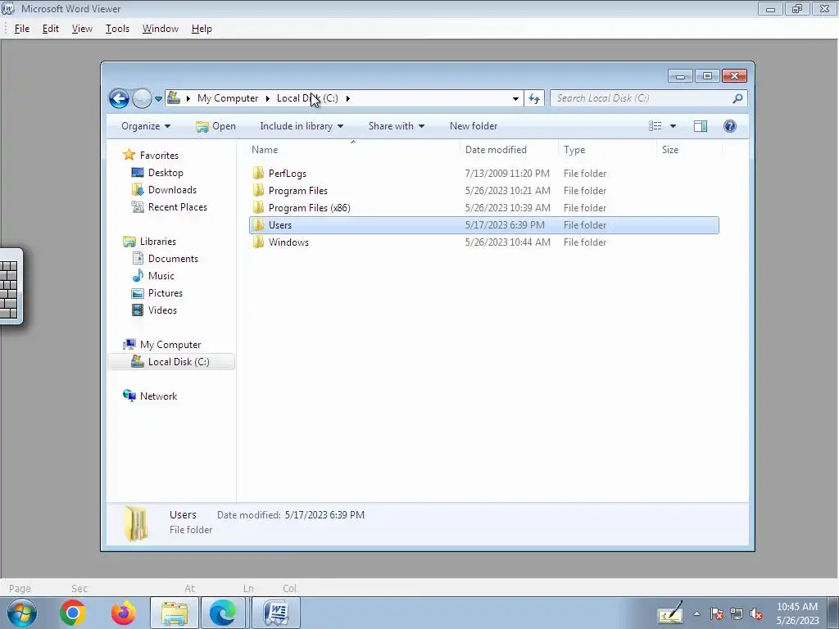Click the Recent Places icon
Screen dimensions: 839x629
pyautogui.click(x=138, y=207)
